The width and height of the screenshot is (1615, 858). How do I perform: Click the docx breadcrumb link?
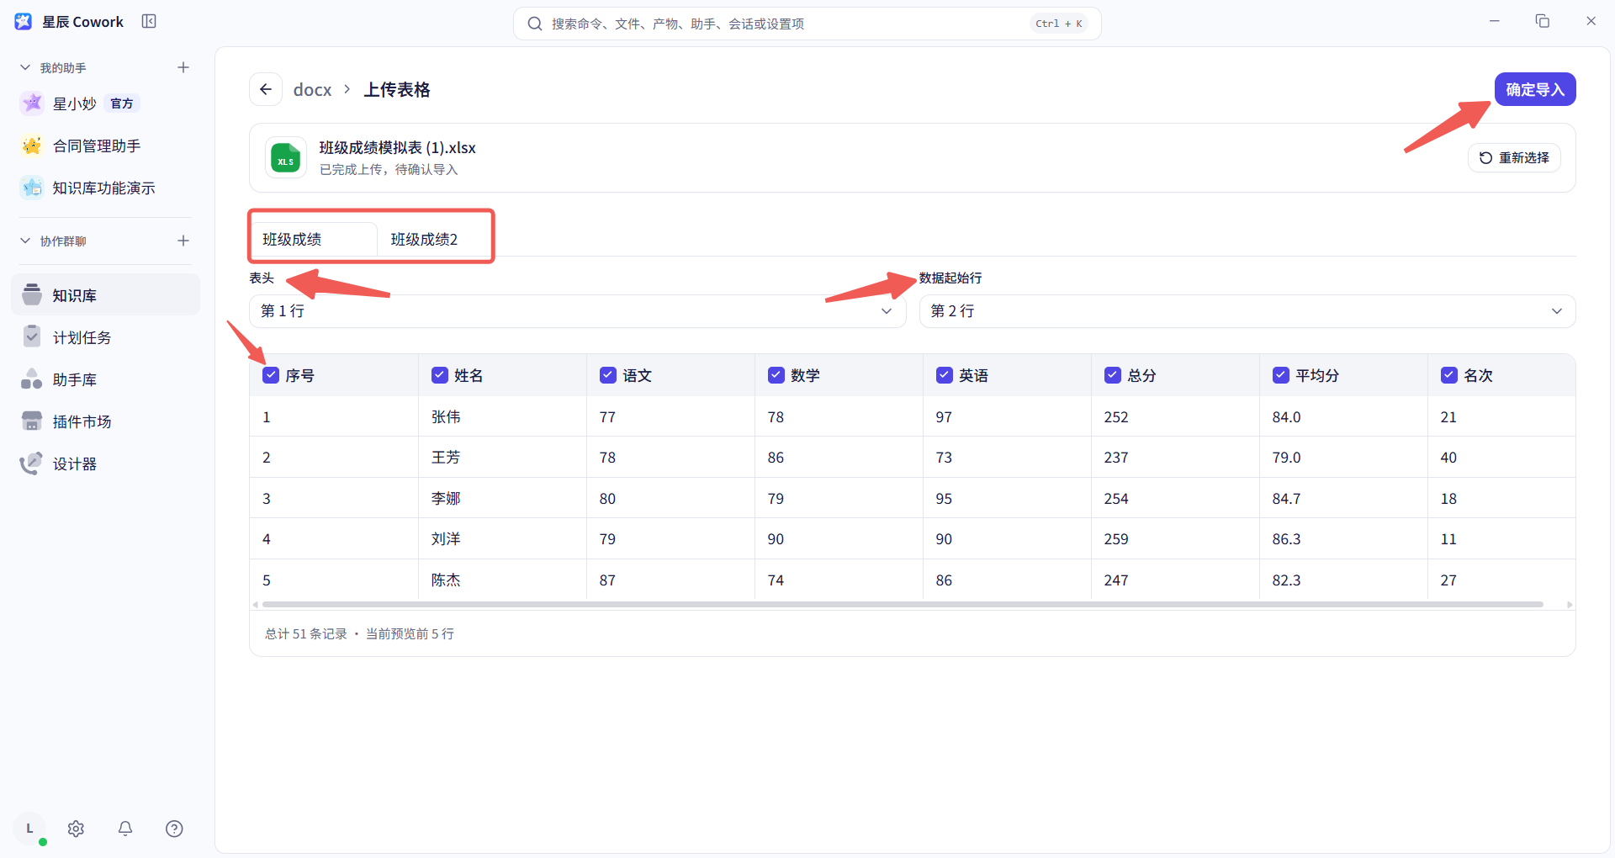[x=312, y=89]
